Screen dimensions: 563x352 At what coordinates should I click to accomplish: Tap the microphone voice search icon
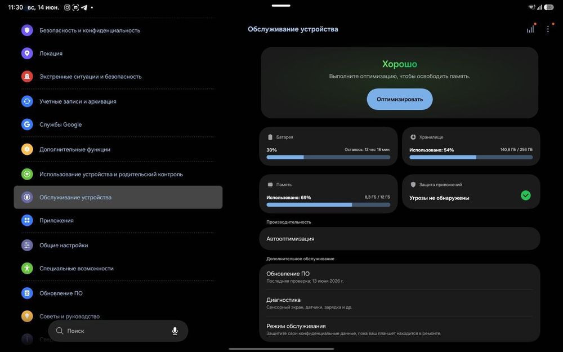click(x=175, y=331)
